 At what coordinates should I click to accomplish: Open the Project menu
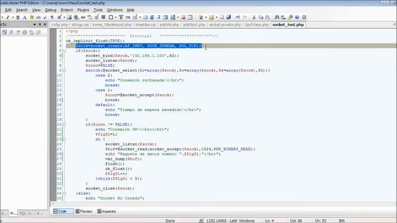[67, 10]
